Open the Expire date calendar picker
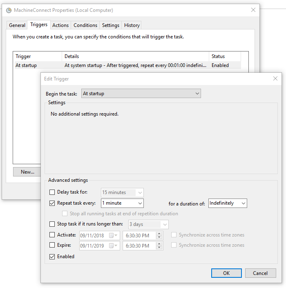 pyautogui.click(x=111, y=246)
